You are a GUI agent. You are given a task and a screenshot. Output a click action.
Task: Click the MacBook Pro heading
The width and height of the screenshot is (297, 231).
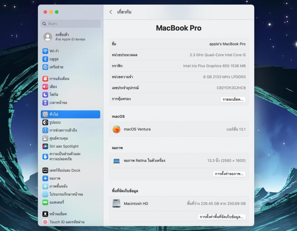click(x=179, y=28)
